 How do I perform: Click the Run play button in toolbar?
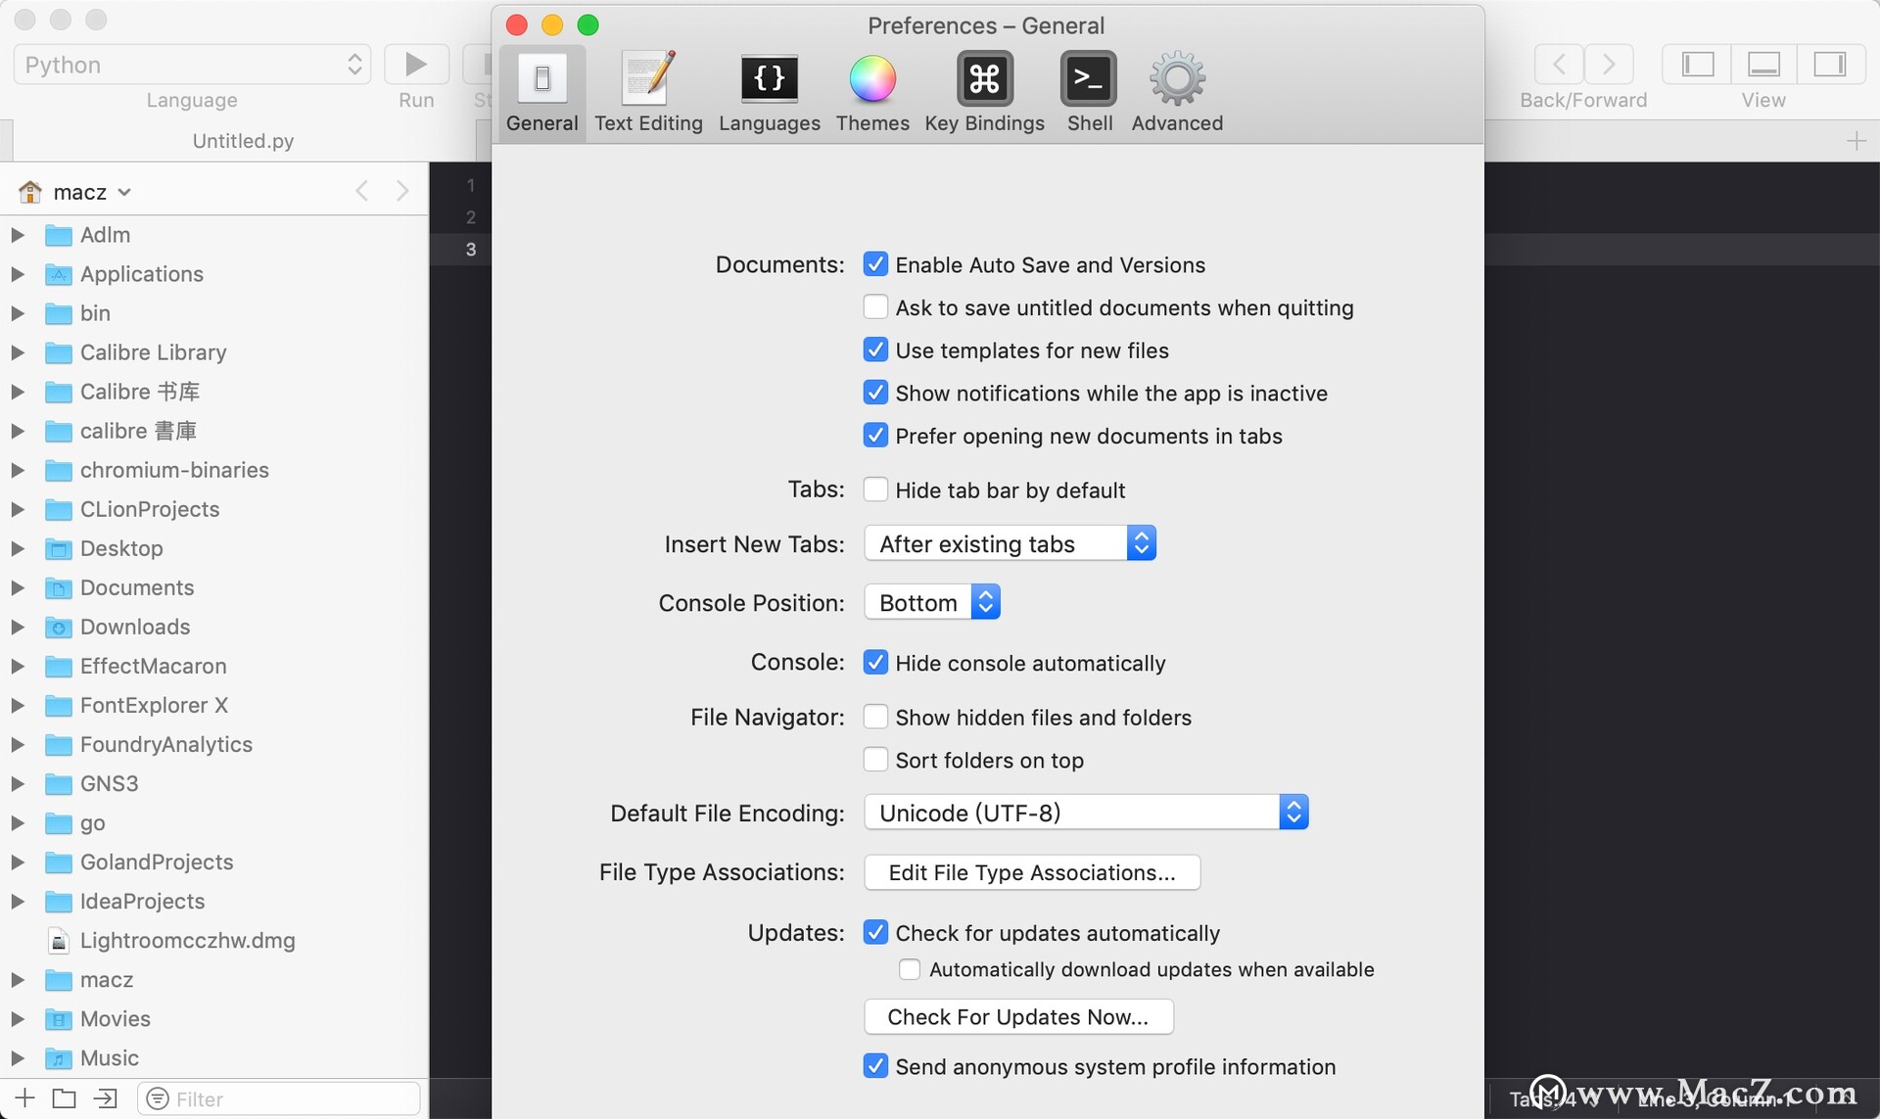[x=416, y=65]
